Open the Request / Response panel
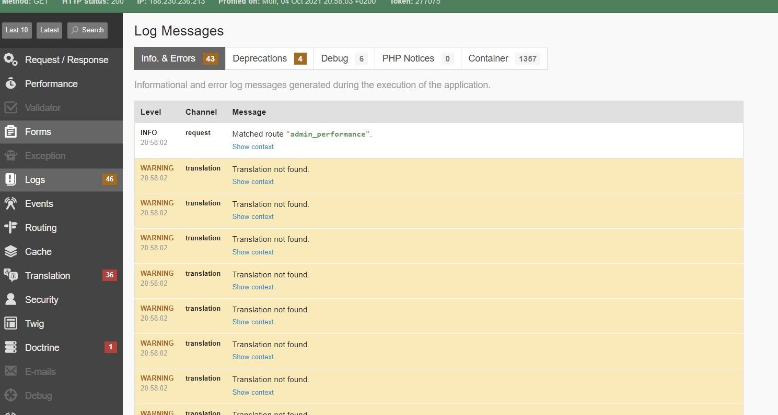The width and height of the screenshot is (778, 415). (61, 59)
